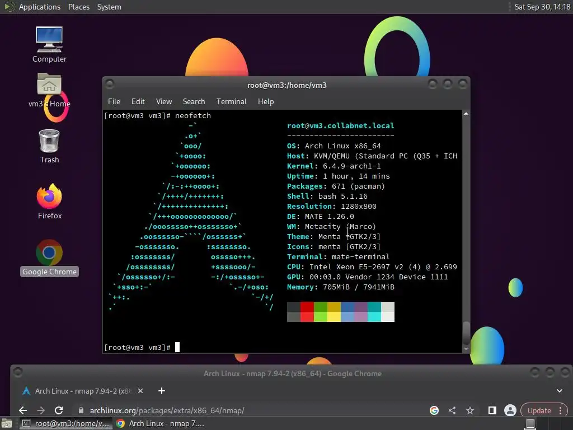The width and height of the screenshot is (573, 430).
Task: Open the Terminal menu in menubar
Action: (x=231, y=102)
